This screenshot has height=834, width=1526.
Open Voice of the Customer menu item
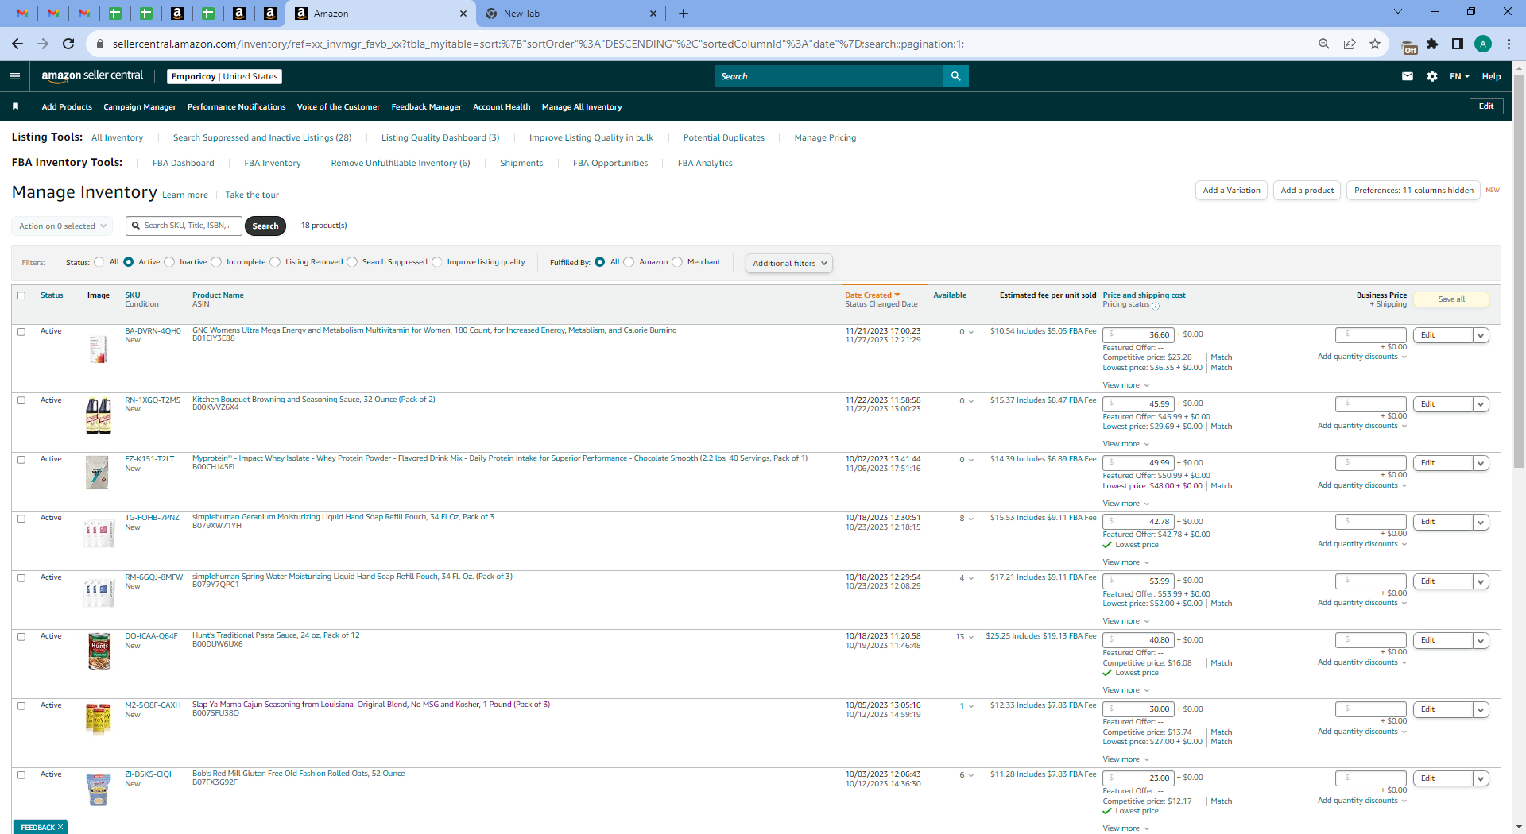click(x=339, y=107)
